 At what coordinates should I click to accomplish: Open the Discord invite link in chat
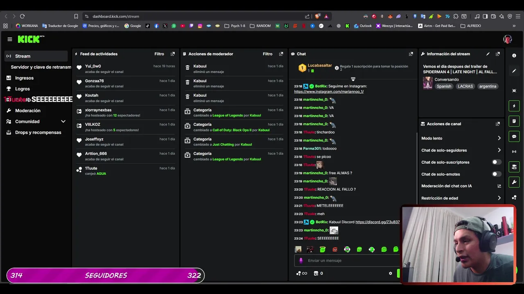pyautogui.click(x=377, y=222)
